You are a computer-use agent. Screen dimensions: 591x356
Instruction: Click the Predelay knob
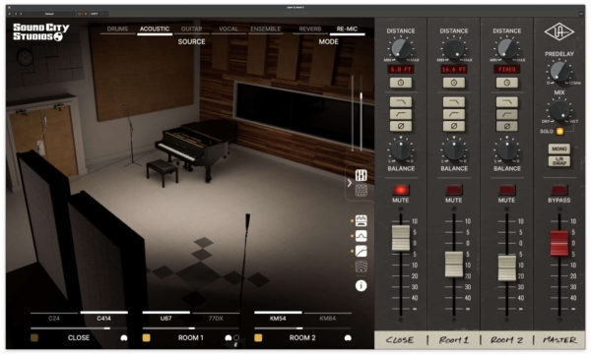pyautogui.click(x=559, y=71)
